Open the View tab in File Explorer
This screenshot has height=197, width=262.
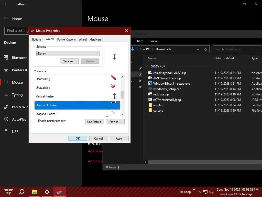pos(154,41)
